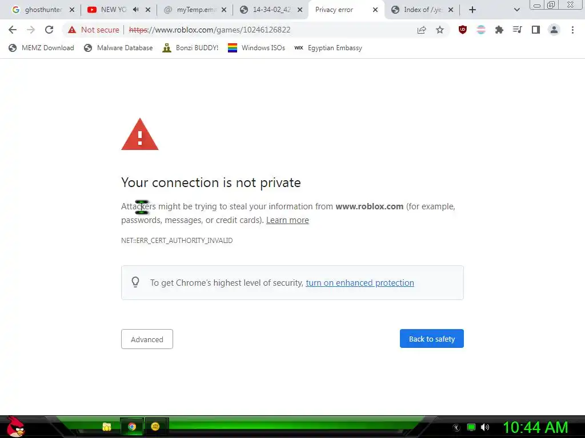Open the yellow round taskbar app icon
Image resolution: width=585 pixels, height=438 pixels.
[155, 427]
